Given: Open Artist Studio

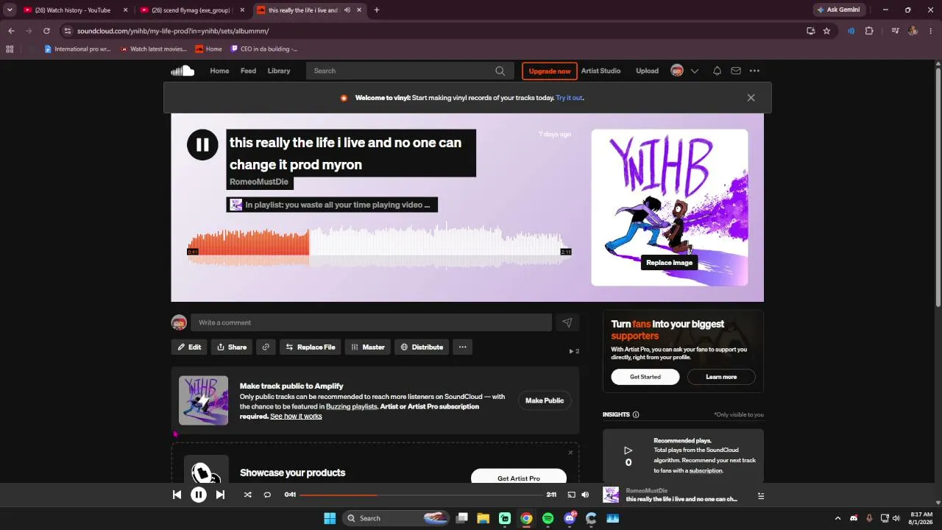Looking at the screenshot, I should click(601, 71).
